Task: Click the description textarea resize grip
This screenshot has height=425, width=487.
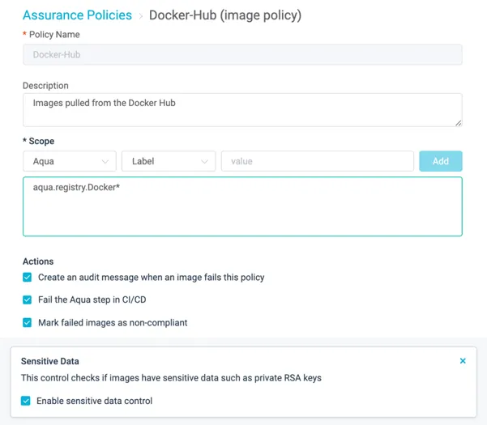Action: 459,123
